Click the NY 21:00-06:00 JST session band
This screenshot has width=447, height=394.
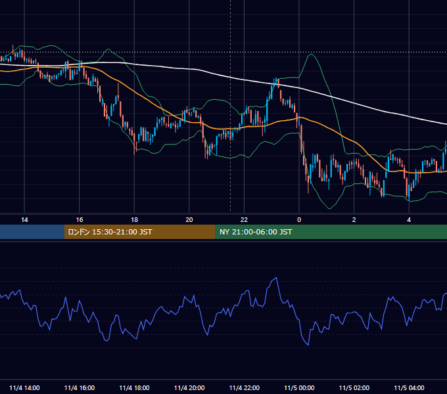[331, 232]
